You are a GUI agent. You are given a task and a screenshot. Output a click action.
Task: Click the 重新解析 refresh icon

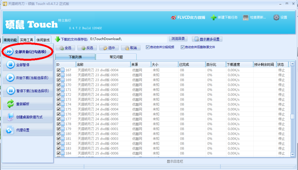click(x=10, y=104)
